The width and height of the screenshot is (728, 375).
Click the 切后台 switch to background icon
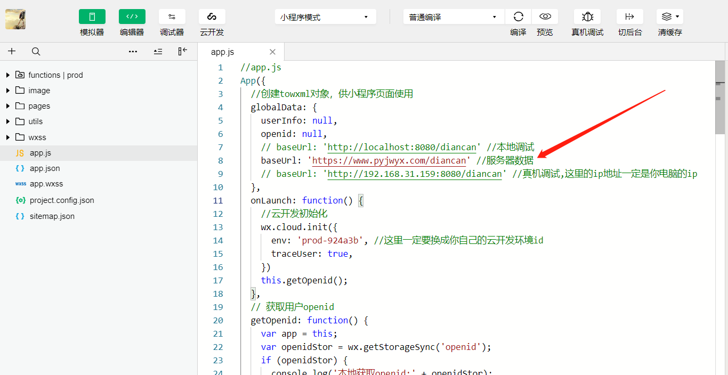tap(630, 17)
